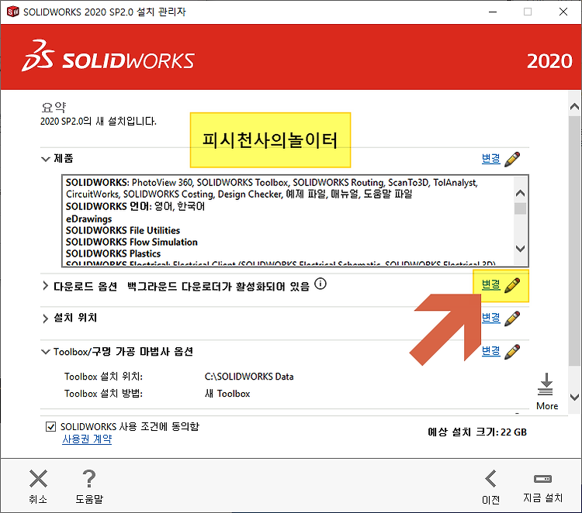Click the SOLIDWORKS title bar app icon
582x513 pixels.
click(x=12, y=12)
